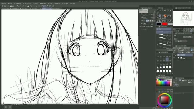Click the Undo arrow in the command bar

(18, 6)
